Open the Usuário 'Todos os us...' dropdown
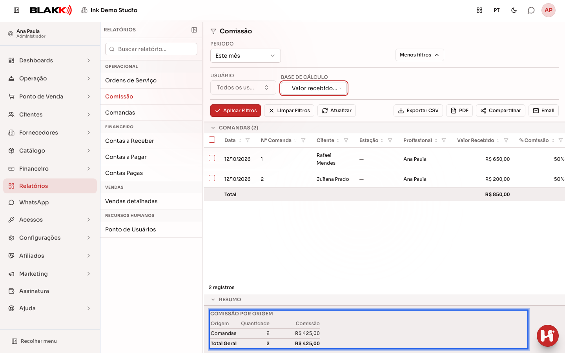The image size is (565, 353). pos(243,87)
